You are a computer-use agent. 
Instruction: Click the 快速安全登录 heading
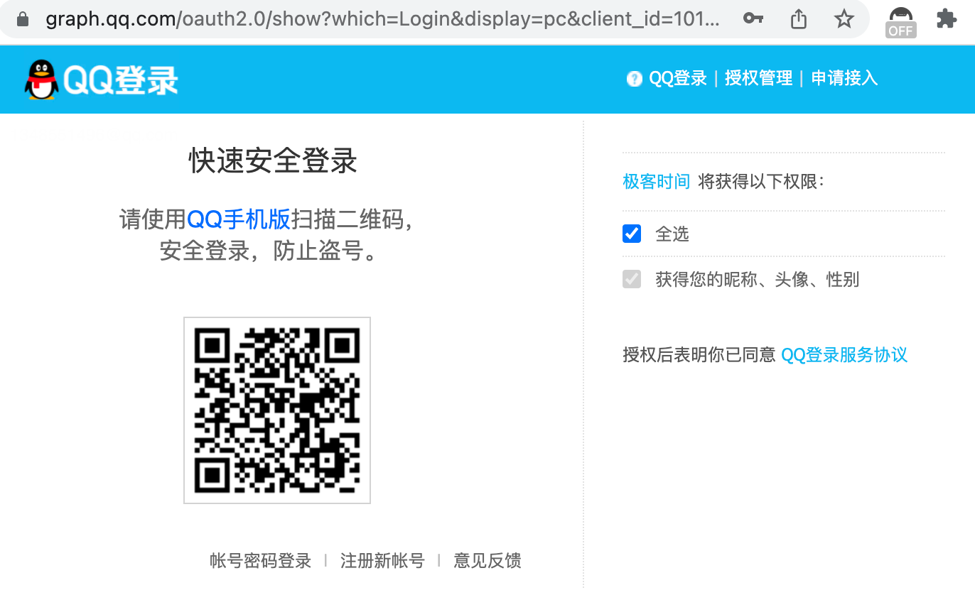point(273,161)
